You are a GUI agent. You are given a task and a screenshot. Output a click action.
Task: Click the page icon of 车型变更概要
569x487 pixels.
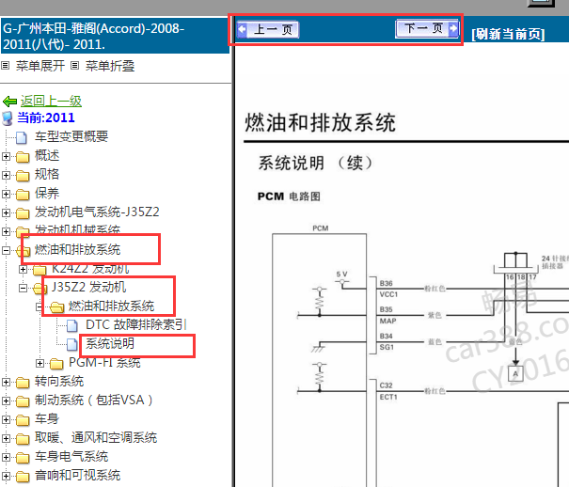point(22,137)
